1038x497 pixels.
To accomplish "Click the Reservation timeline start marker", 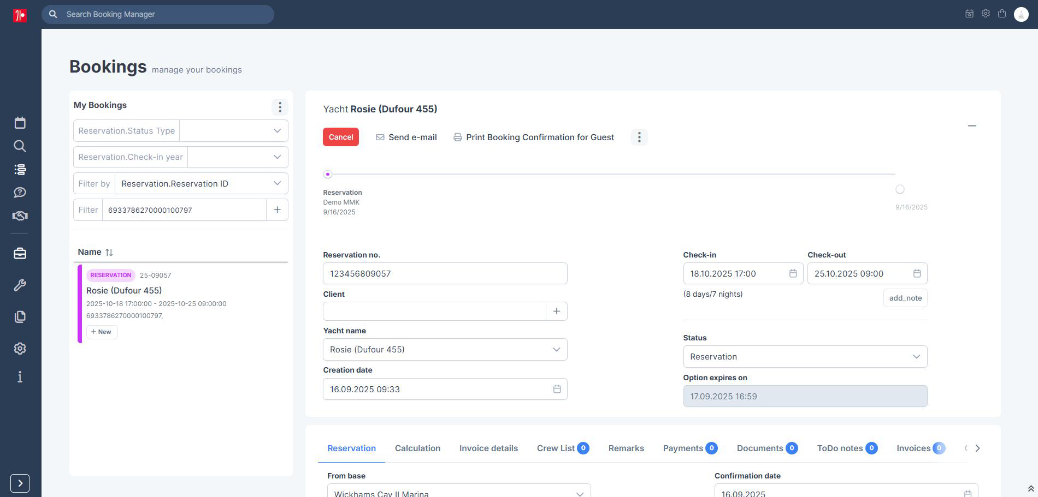I will [328, 175].
